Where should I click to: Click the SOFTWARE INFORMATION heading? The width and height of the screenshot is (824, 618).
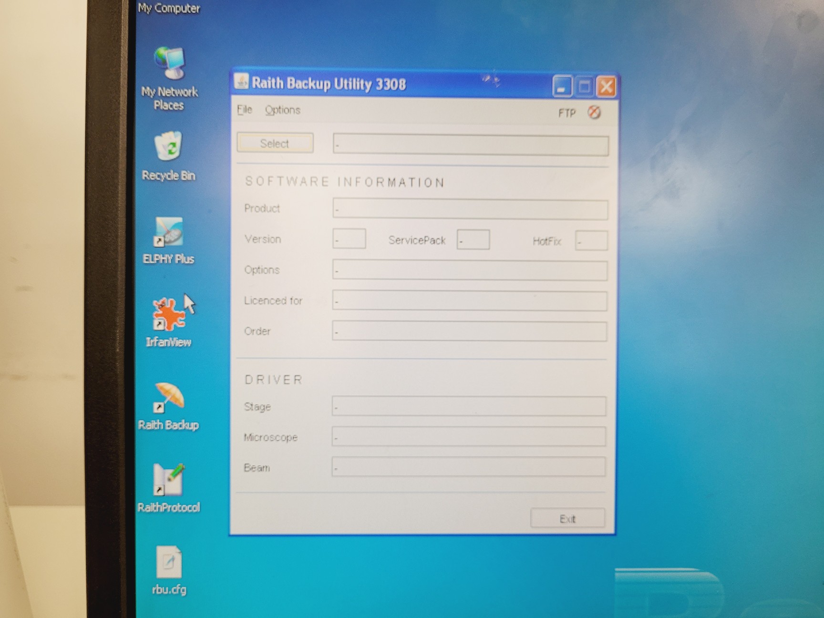[345, 182]
